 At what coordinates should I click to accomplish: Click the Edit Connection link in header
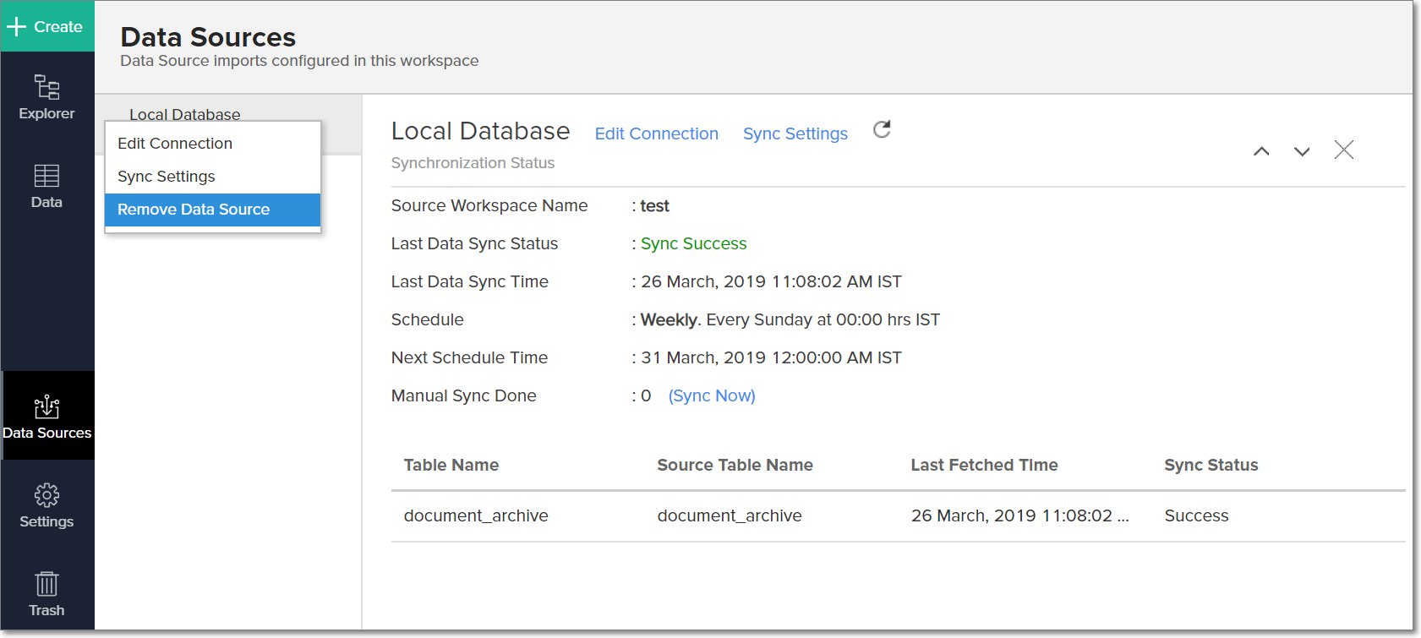pos(656,134)
